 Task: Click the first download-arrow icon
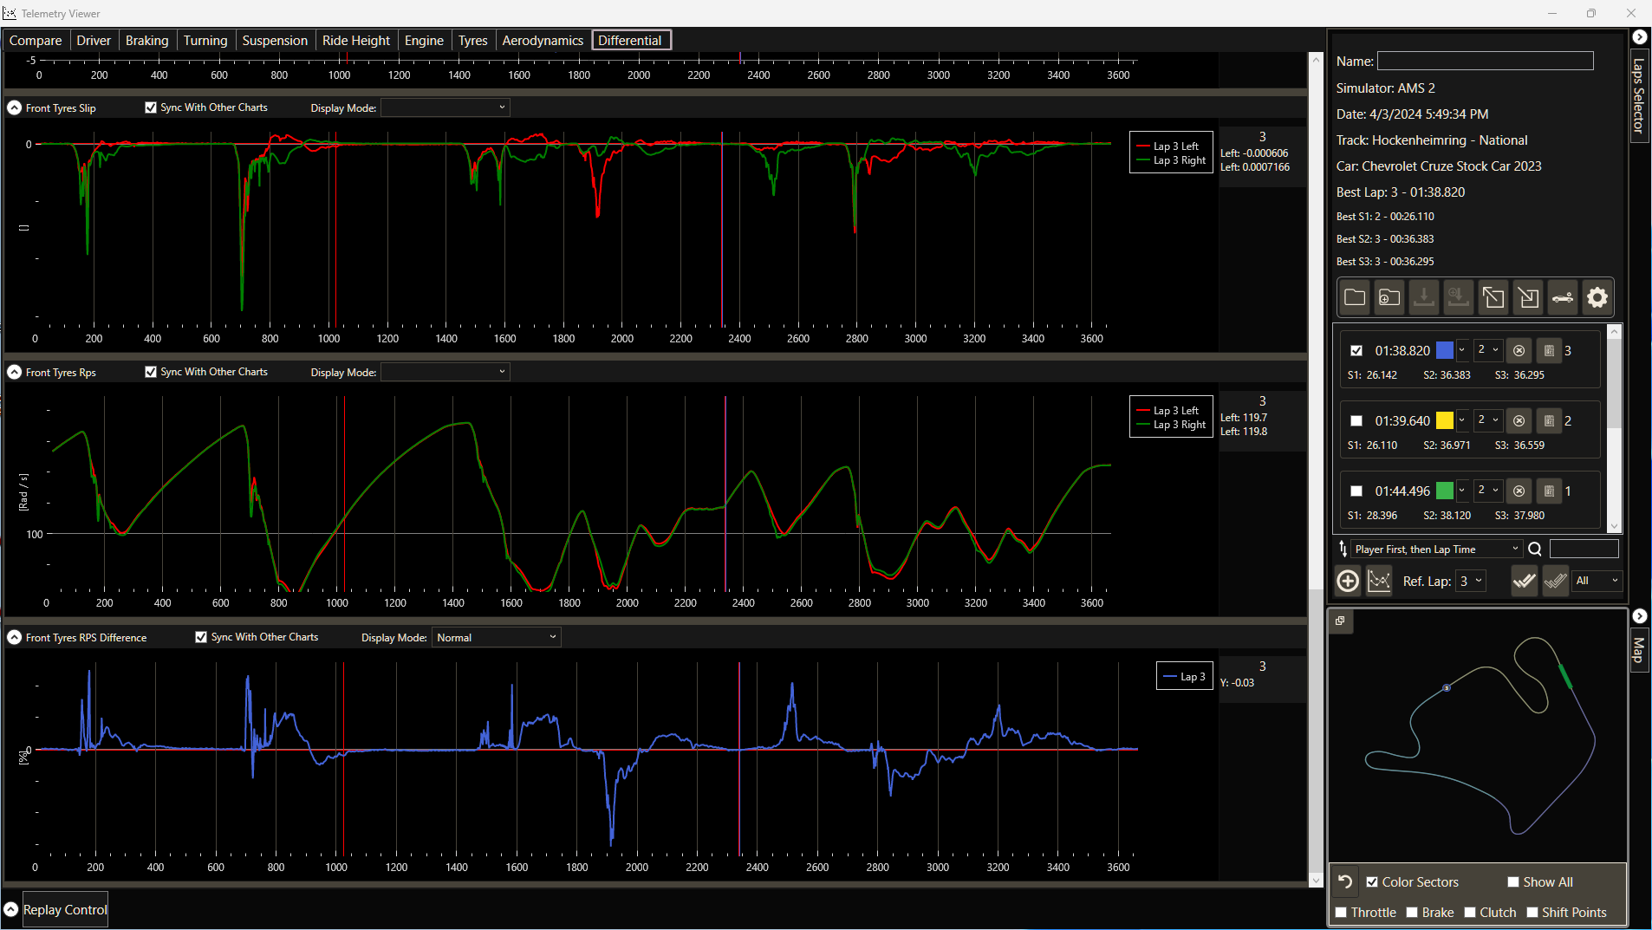(1424, 298)
